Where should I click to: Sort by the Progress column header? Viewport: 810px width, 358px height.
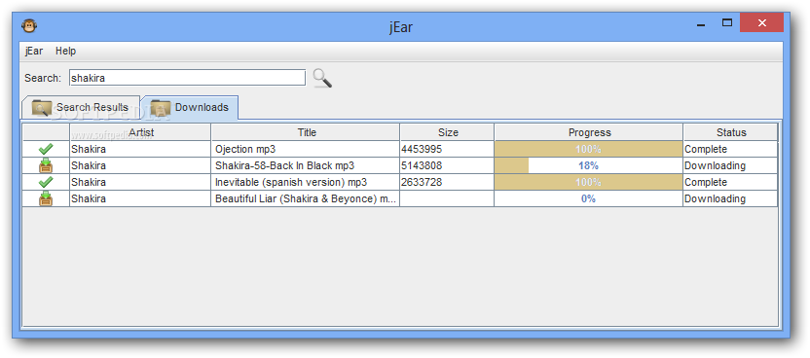click(x=589, y=132)
